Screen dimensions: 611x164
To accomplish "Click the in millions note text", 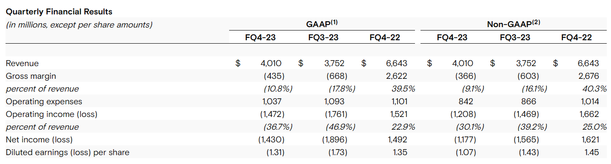I will tap(79, 25).
